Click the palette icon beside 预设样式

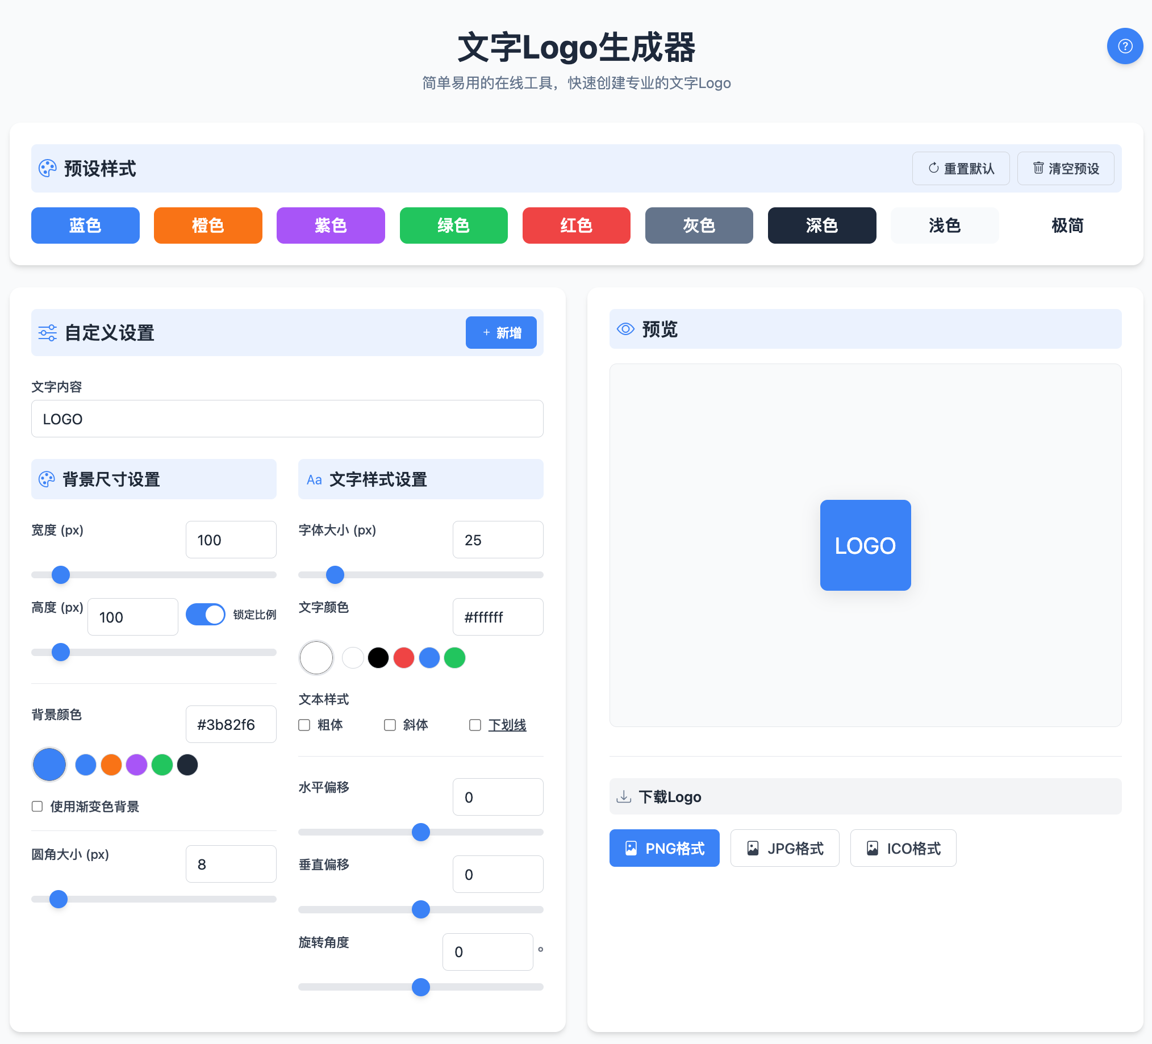click(47, 168)
